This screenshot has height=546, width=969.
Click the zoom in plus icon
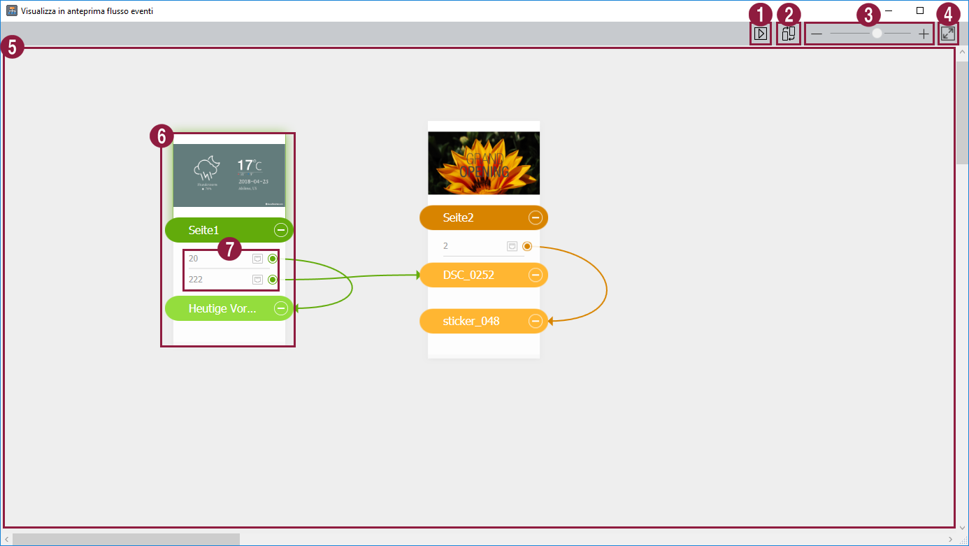[x=924, y=34]
